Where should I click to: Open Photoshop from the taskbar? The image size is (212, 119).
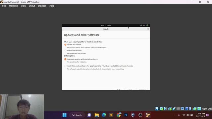coord(126,115)
